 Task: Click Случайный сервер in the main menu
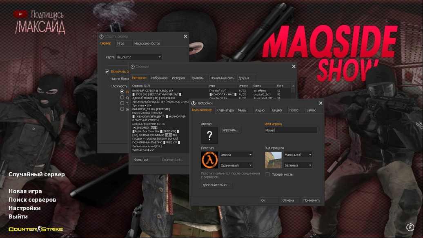coord(37,174)
